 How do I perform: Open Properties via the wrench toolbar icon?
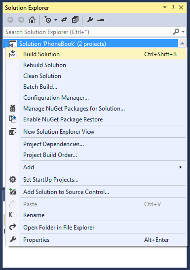[x=90, y=20]
